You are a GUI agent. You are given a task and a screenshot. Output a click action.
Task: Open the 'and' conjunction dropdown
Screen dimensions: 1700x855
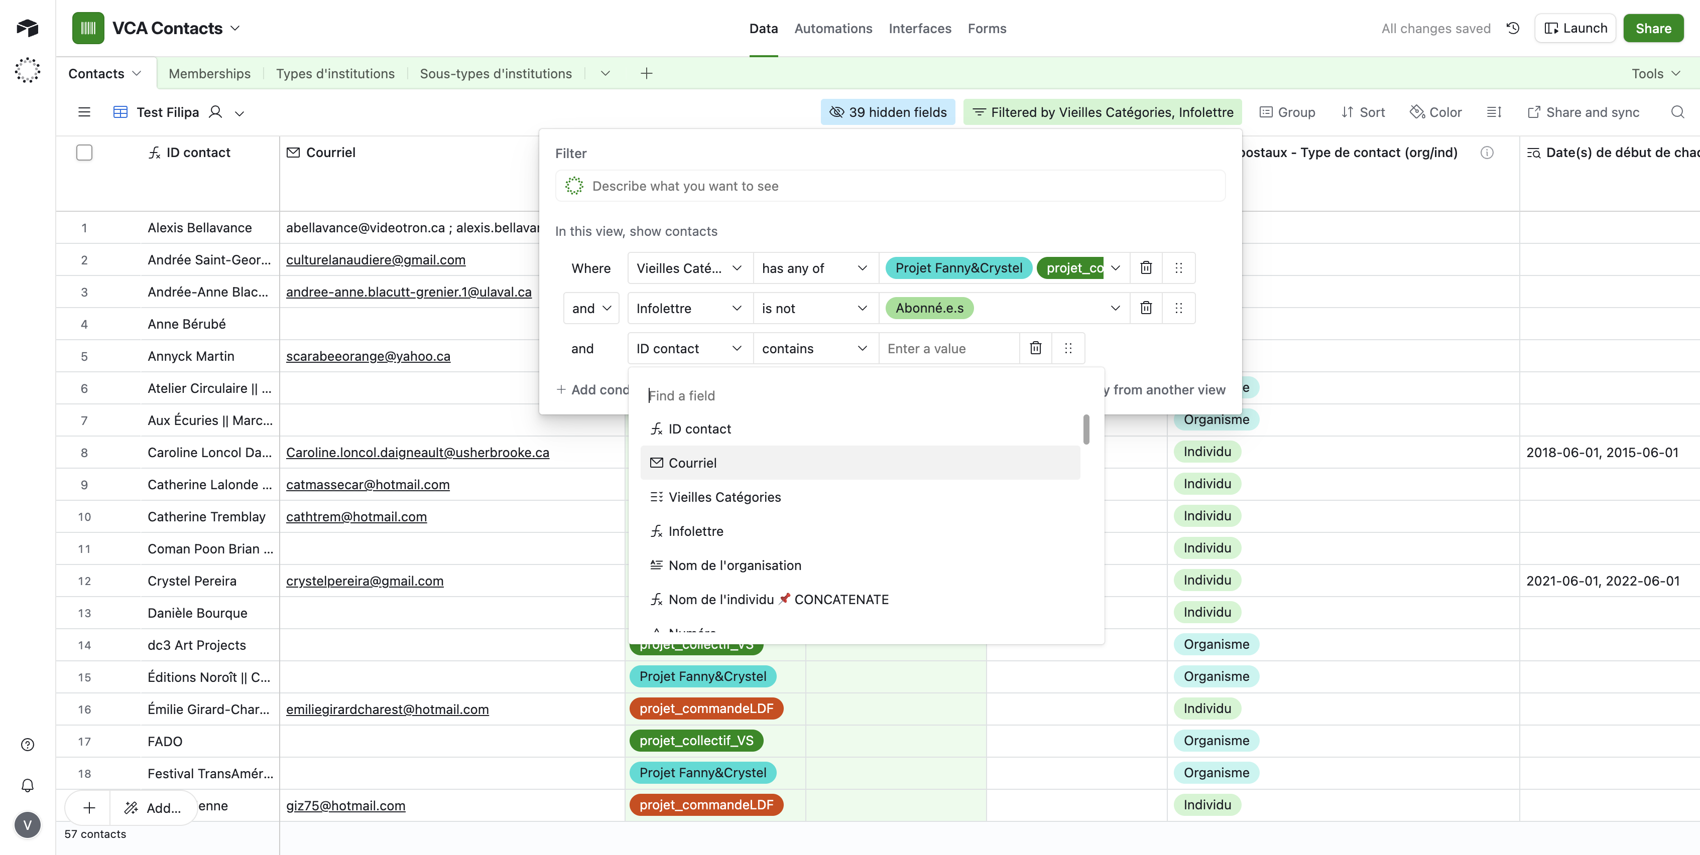[x=590, y=309]
